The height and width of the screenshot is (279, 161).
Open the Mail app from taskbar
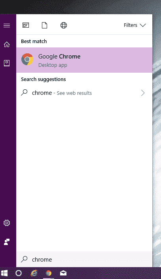[x=63, y=273]
